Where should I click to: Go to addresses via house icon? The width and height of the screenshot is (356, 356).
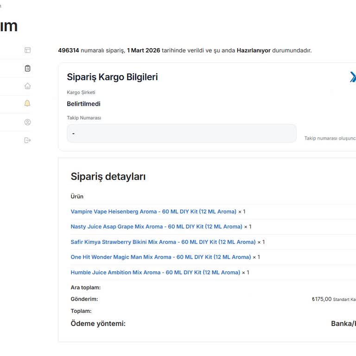[x=27, y=86]
